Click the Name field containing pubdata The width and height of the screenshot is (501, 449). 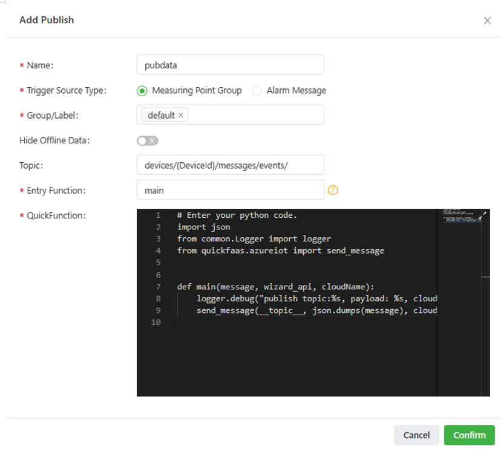pyautogui.click(x=231, y=65)
